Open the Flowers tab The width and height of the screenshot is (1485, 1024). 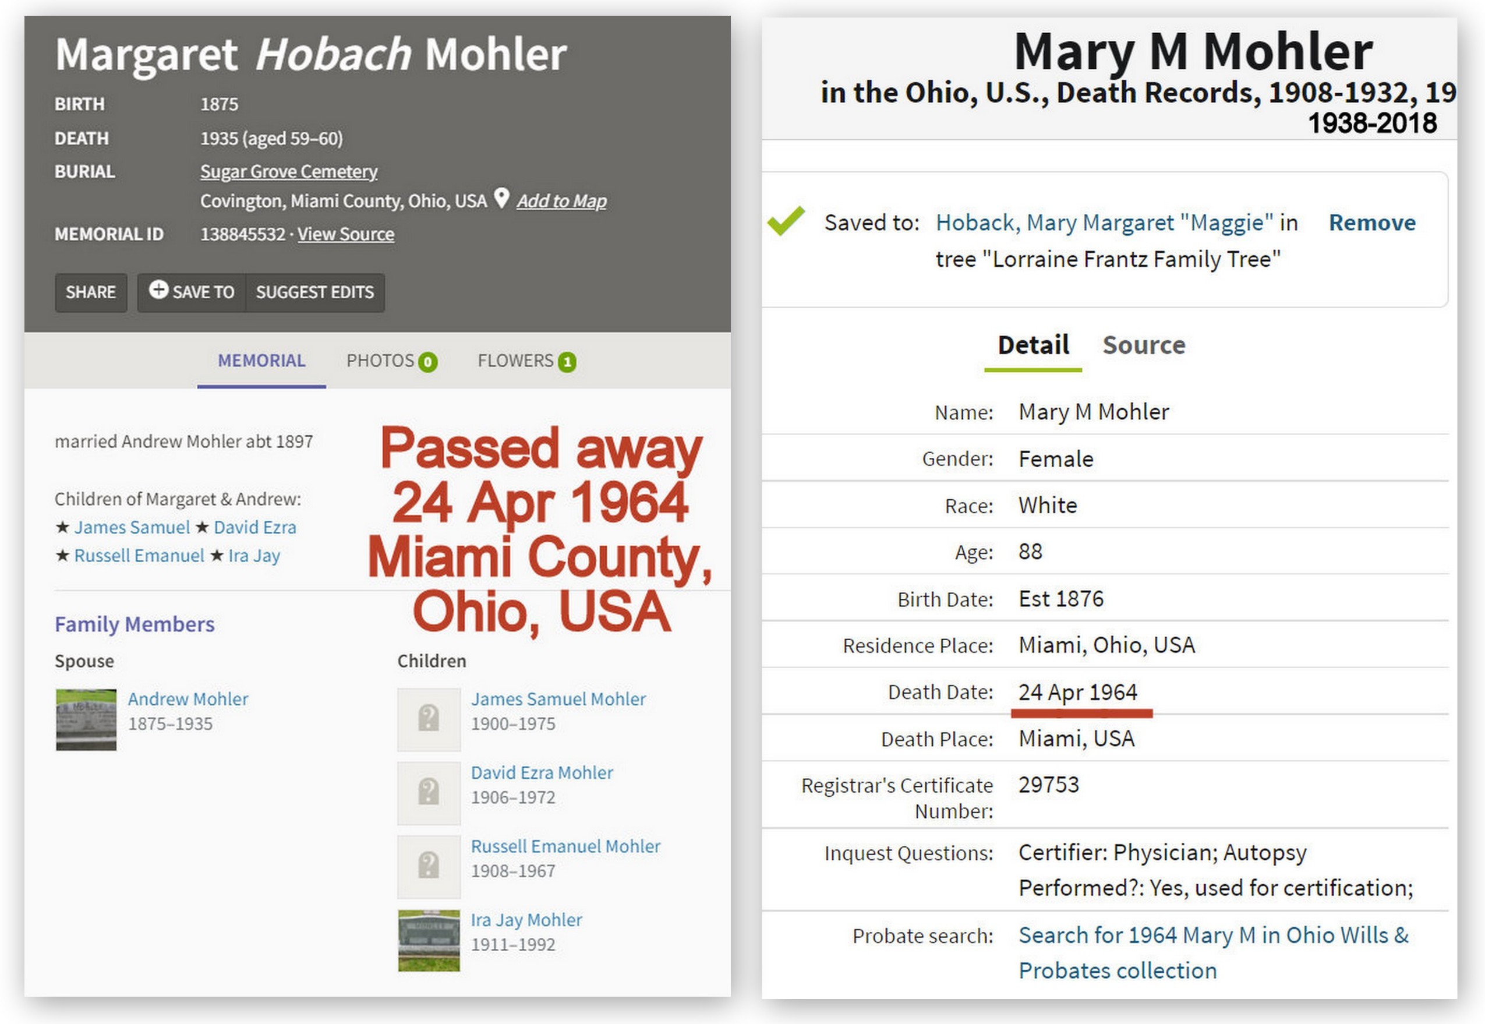pyautogui.click(x=525, y=361)
